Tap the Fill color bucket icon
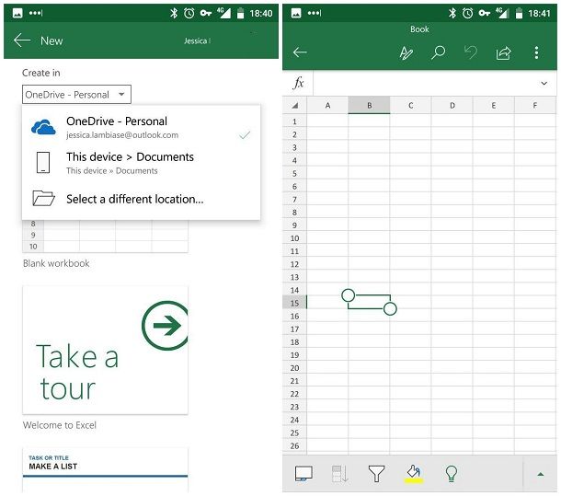The width and height of the screenshot is (561, 496). click(x=414, y=473)
